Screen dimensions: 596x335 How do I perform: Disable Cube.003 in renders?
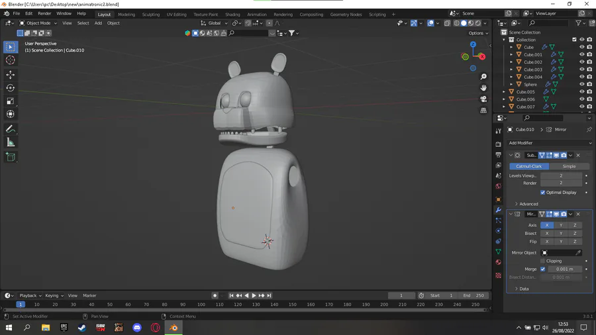589,70
